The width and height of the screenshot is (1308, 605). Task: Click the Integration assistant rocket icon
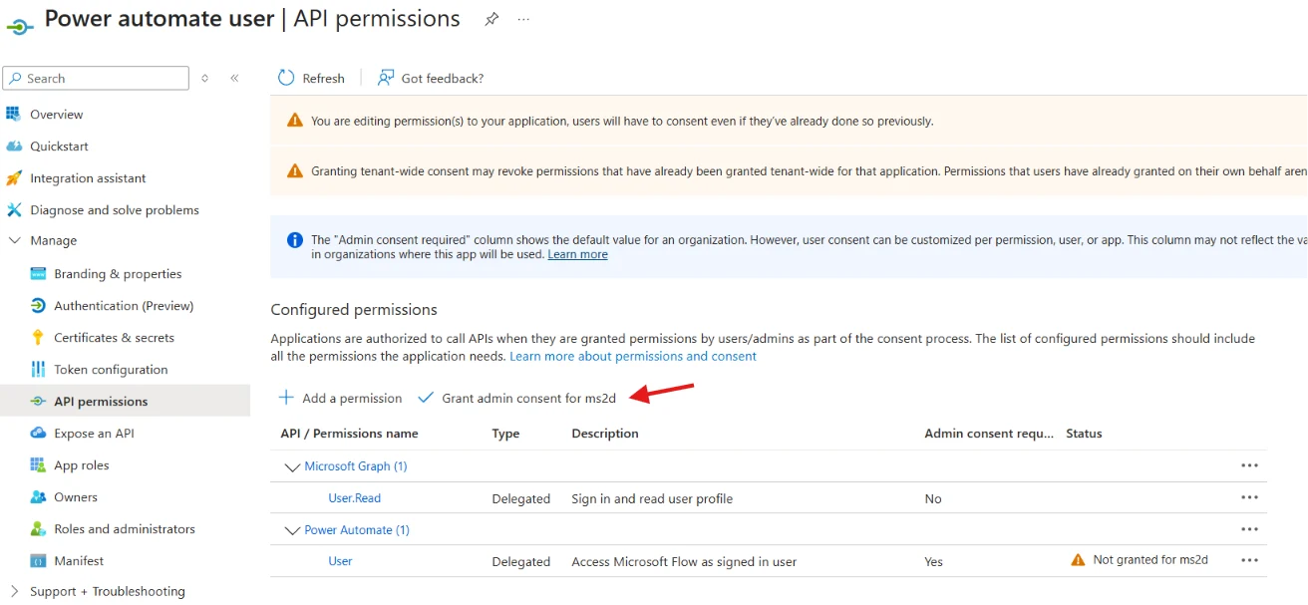tap(14, 177)
